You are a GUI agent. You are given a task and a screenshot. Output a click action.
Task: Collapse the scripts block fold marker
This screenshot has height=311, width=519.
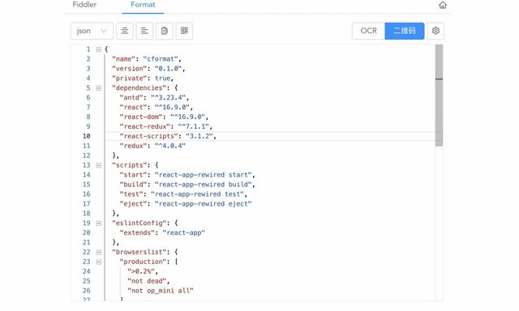coord(99,165)
